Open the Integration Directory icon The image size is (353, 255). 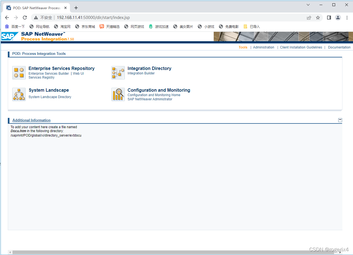118,73
